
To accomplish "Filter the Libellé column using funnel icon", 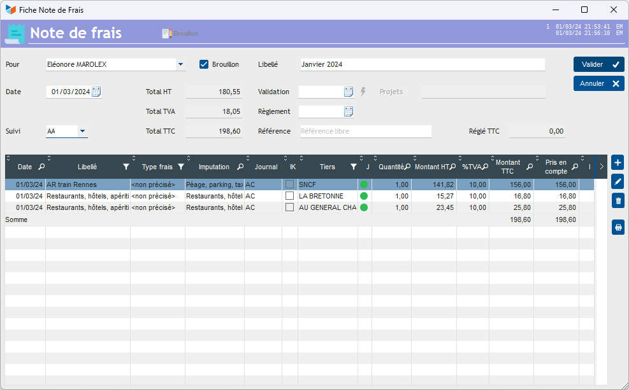I will tap(126, 167).
